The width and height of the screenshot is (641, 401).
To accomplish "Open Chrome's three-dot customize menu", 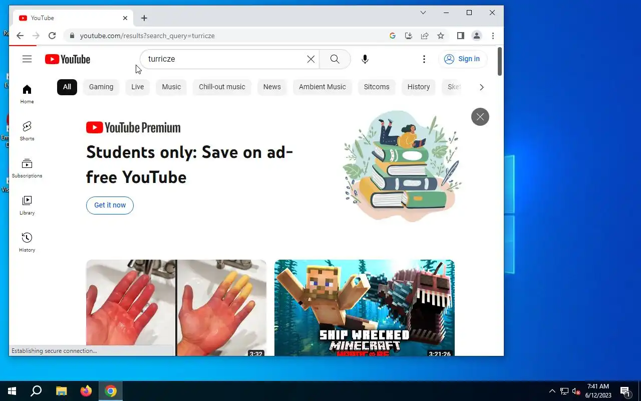I will click(x=493, y=36).
